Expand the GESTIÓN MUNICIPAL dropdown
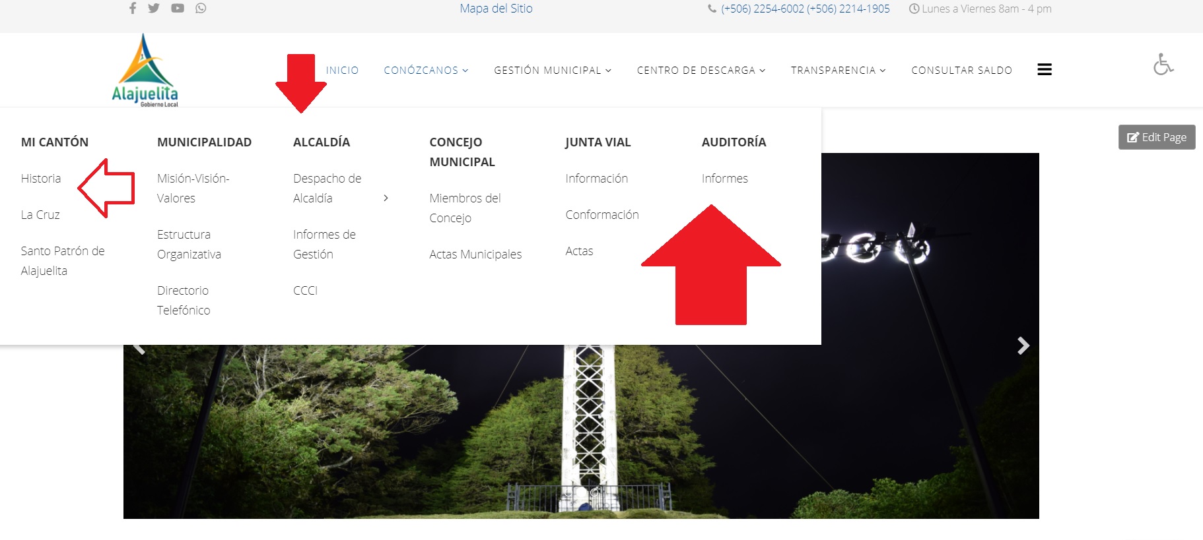 pyautogui.click(x=553, y=70)
